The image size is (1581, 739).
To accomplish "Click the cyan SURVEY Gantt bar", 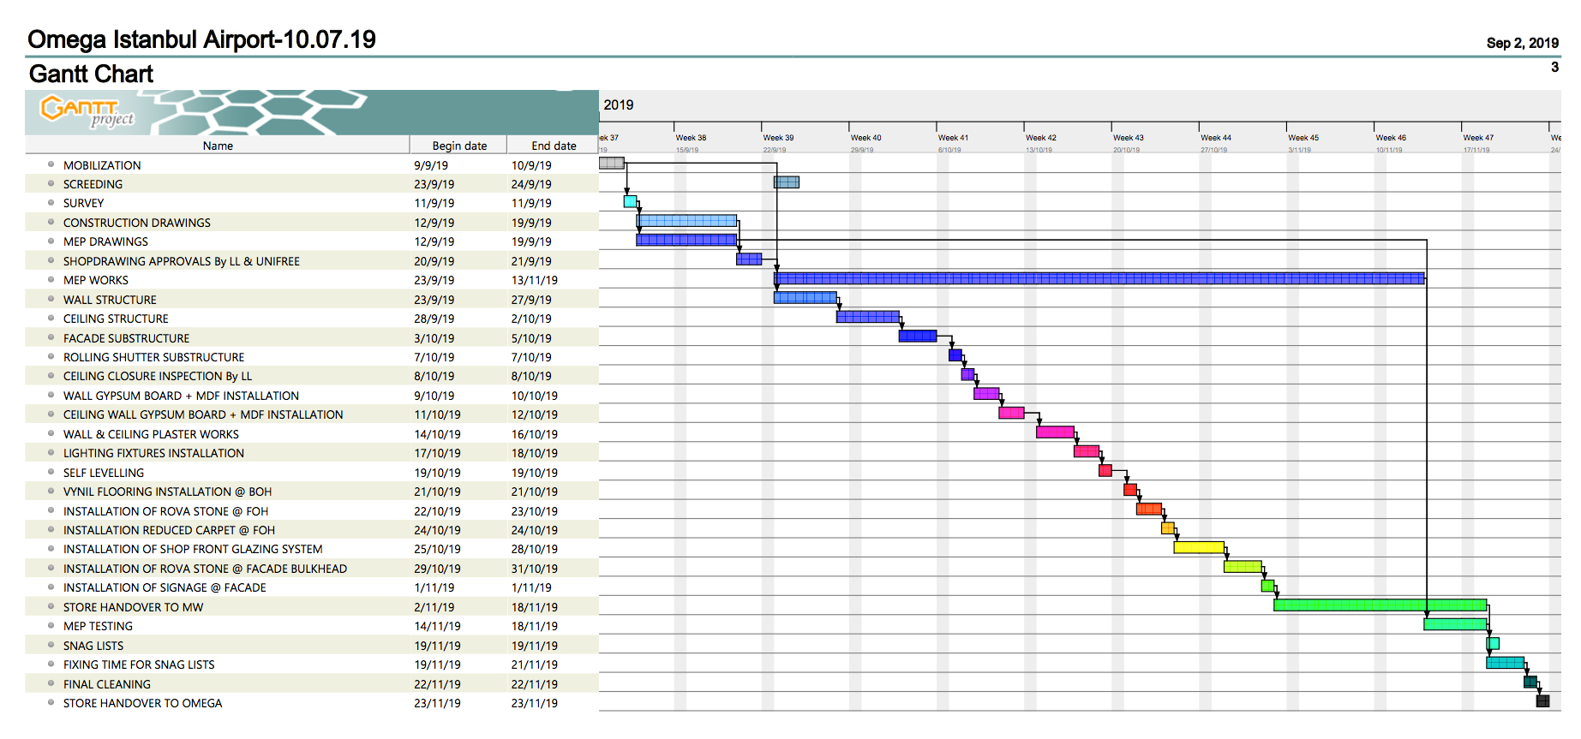I will (x=630, y=201).
